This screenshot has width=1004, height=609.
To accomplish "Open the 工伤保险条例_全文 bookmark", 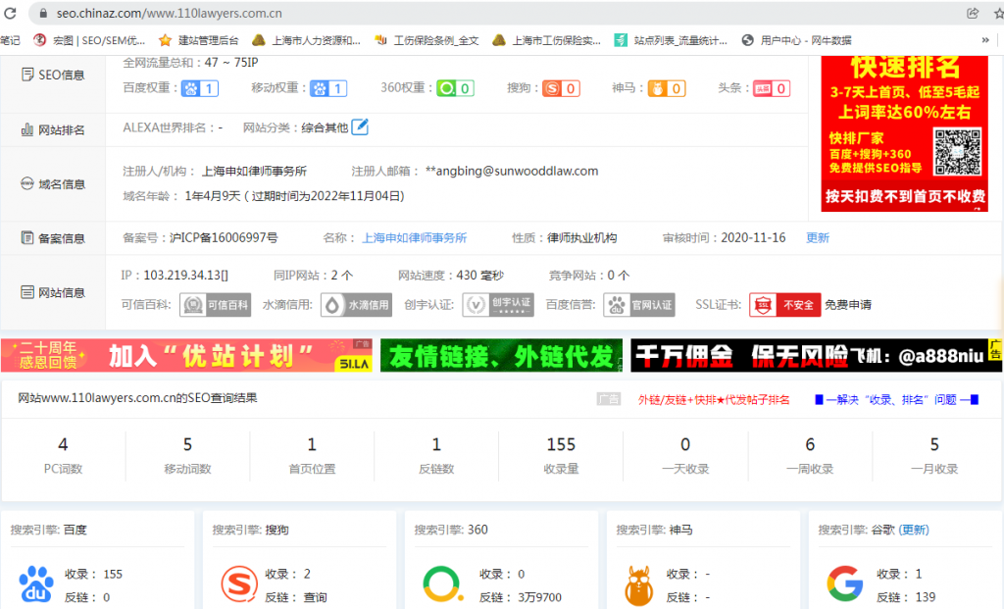I will tap(427, 40).
